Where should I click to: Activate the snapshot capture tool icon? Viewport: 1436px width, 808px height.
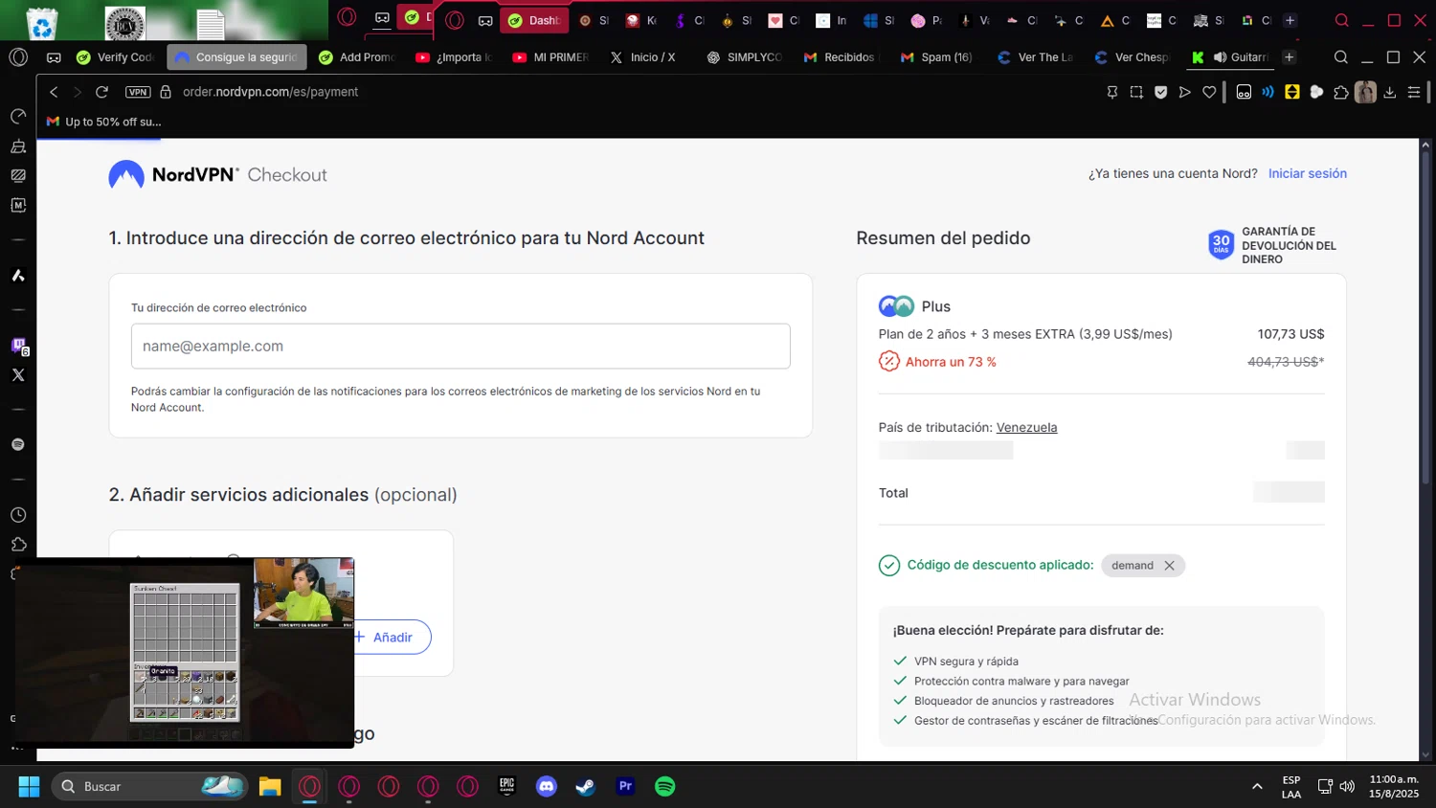click(1136, 92)
